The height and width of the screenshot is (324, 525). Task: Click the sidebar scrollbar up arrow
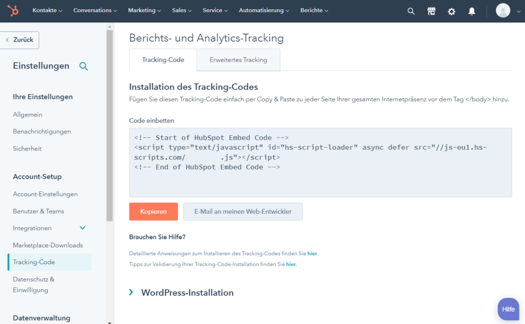(x=110, y=27)
